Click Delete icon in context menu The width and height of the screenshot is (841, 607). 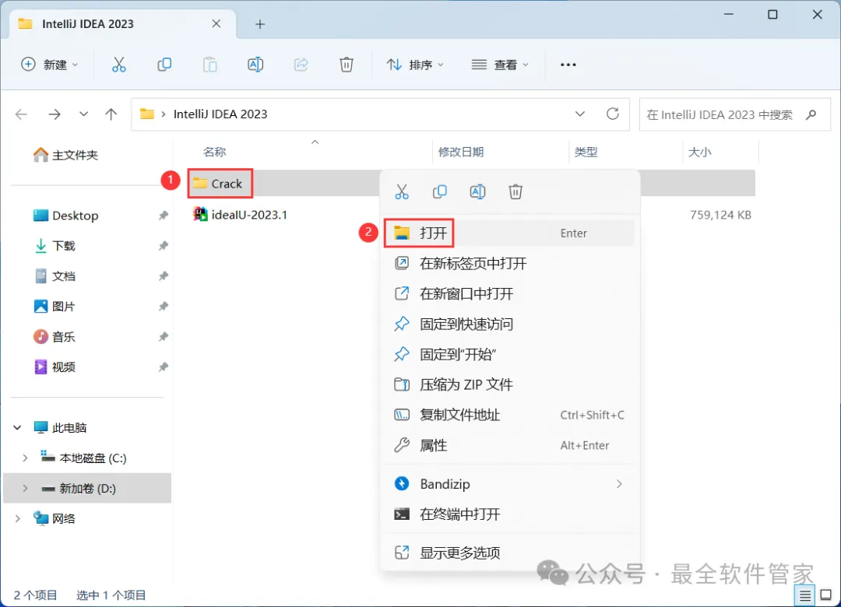click(516, 191)
